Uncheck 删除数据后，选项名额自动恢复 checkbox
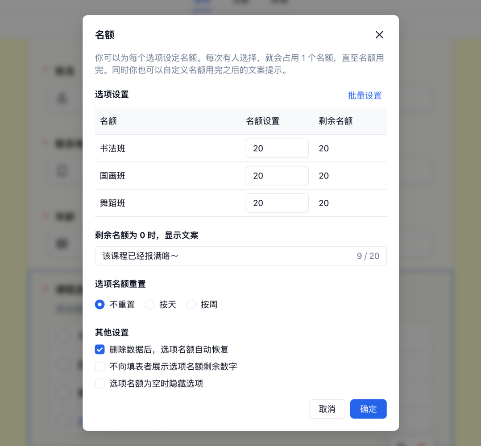 [x=100, y=350]
